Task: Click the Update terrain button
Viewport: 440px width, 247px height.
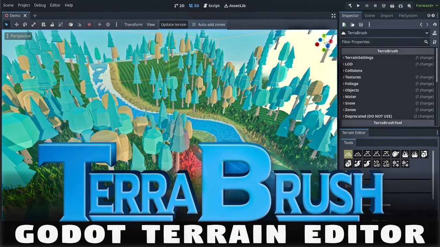Action: pyautogui.click(x=173, y=24)
